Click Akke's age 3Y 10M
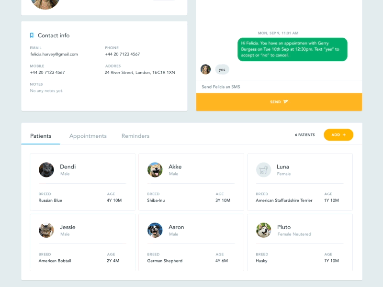Viewport: 383px width, 287px height. (x=223, y=200)
